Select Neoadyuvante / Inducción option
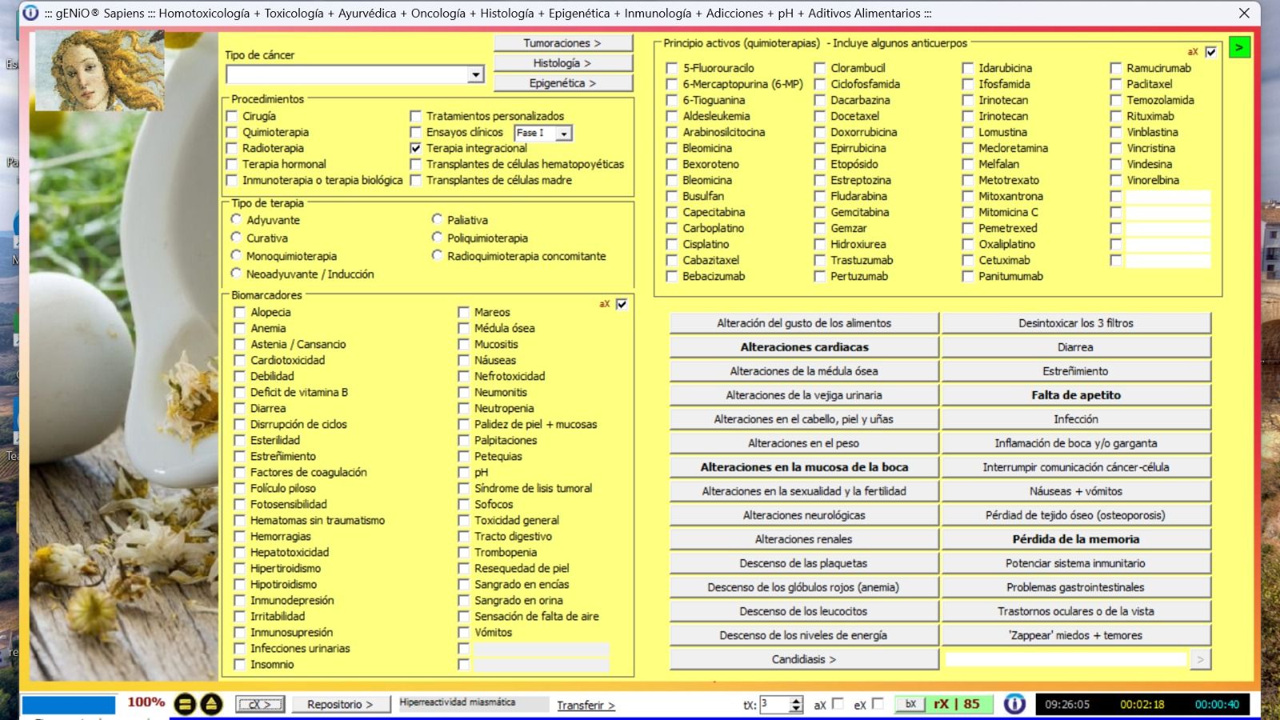The width and height of the screenshot is (1280, 720). click(x=236, y=274)
